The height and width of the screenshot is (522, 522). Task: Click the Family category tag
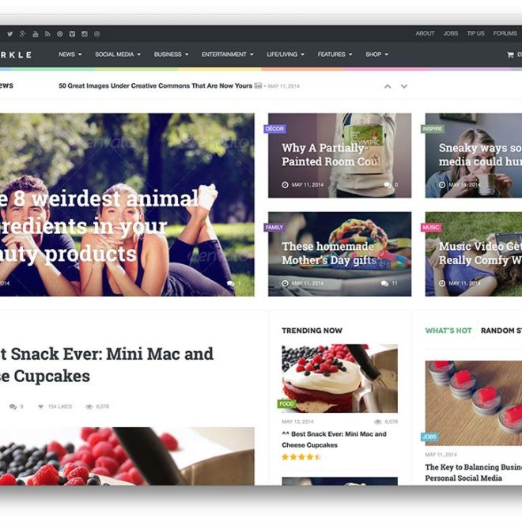[274, 227]
